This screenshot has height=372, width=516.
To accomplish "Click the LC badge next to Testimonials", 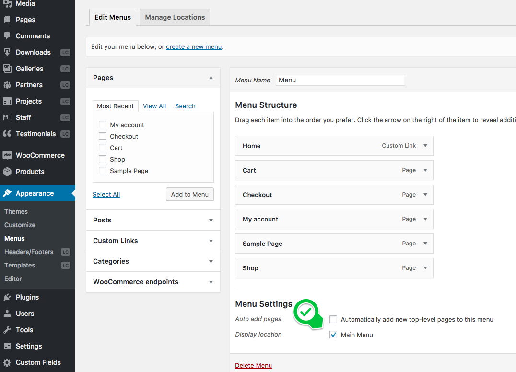I will (x=66, y=134).
